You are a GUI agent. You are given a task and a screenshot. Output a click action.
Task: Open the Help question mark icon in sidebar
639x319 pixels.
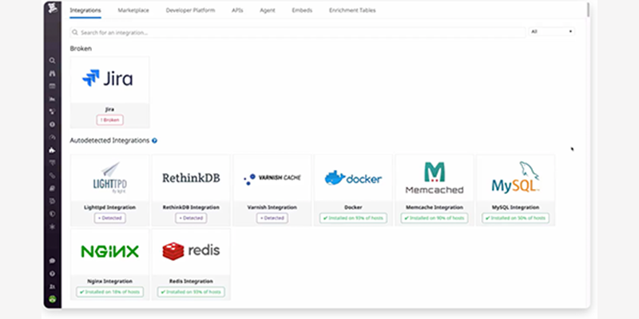pos(52,274)
